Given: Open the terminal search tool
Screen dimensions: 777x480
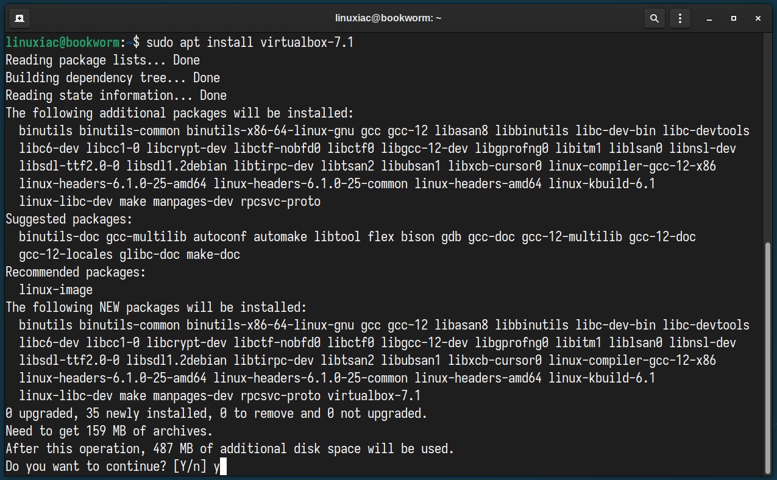Looking at the screenshot, I should tap(654, 18).
